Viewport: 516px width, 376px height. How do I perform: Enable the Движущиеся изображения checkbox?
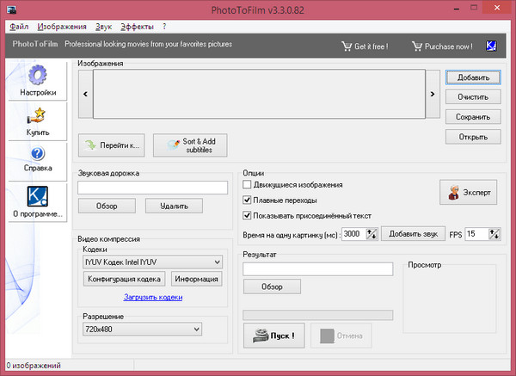coord(248,185)
